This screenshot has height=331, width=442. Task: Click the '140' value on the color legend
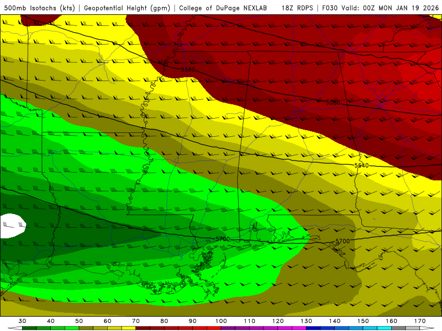(335, 321)
